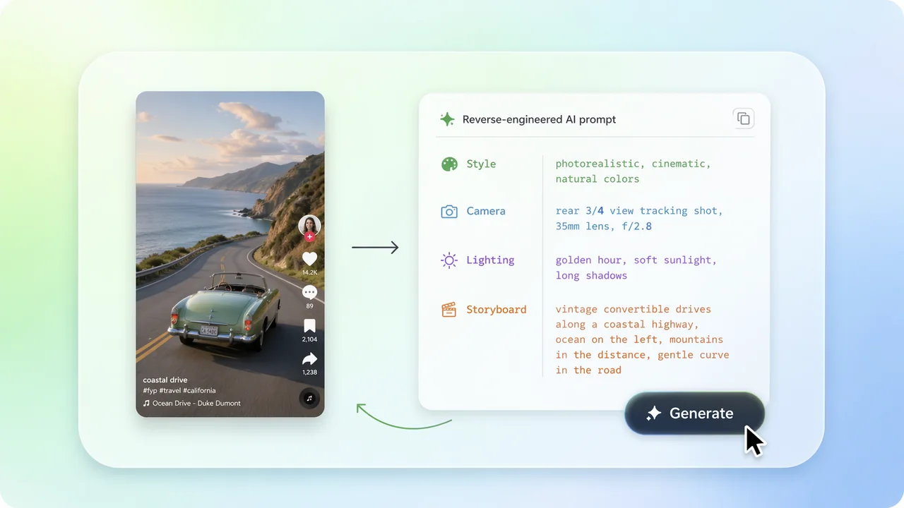Image resolution: width=904 pixels, height=508 pixels.
Task: Click the spinning music disc icon
Action: click(x=309, y=398)
